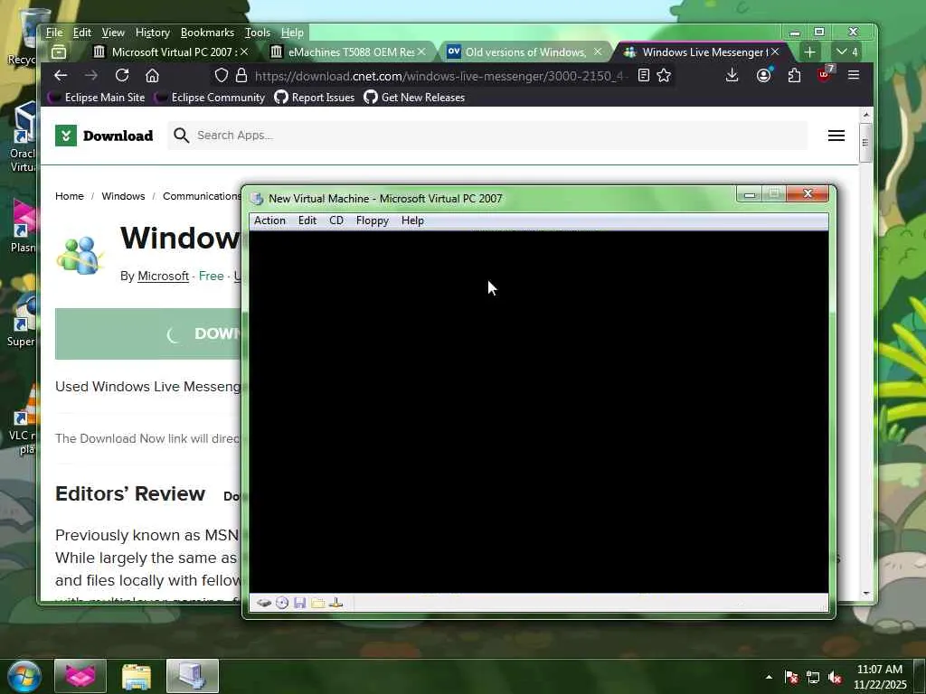Open the browser History menu
926x694 pixels.
[152, 33]
